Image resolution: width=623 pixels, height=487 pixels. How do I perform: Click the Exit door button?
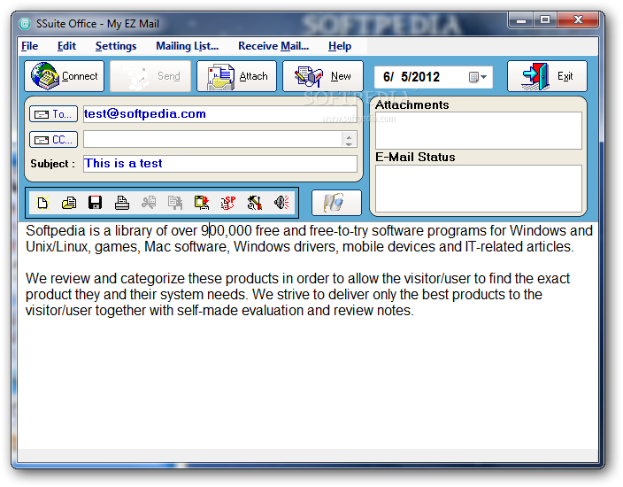(547, 76)
